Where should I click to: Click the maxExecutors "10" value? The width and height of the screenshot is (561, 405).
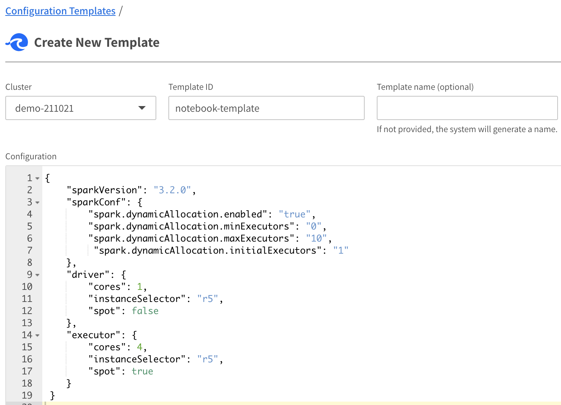316,239
